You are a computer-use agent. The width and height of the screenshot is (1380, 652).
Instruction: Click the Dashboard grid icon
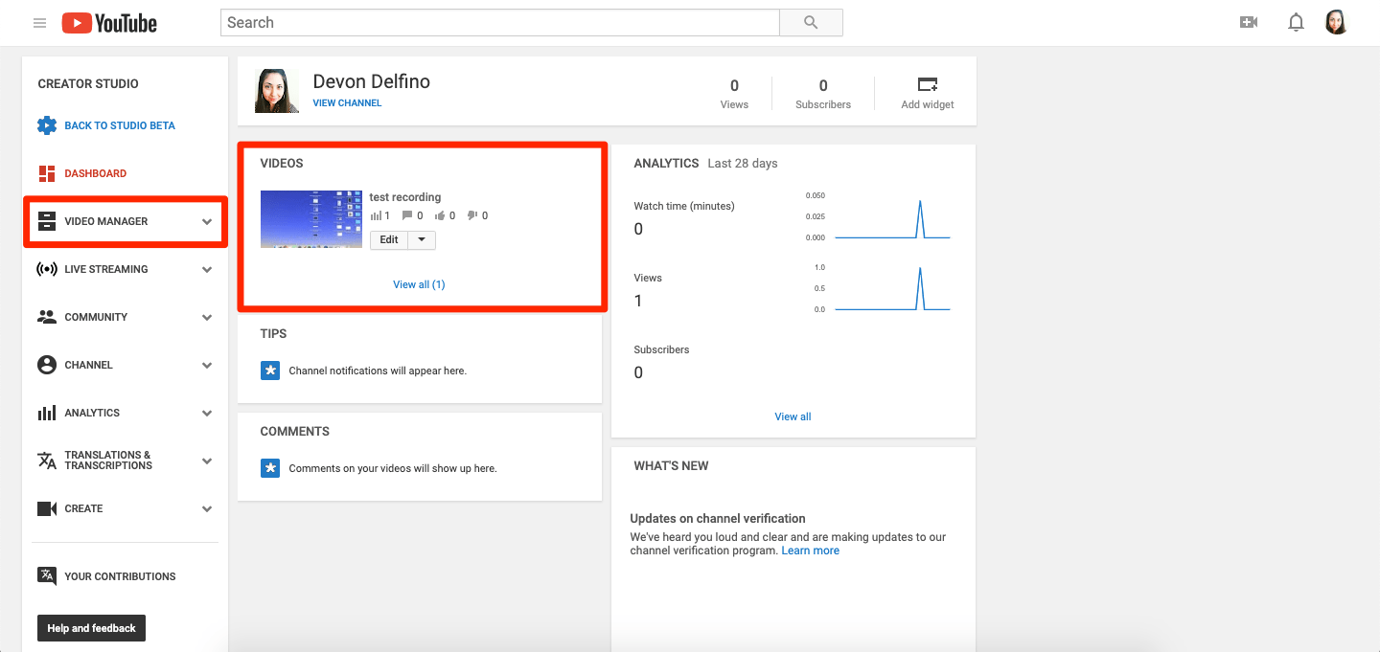(x=47, y=173)
